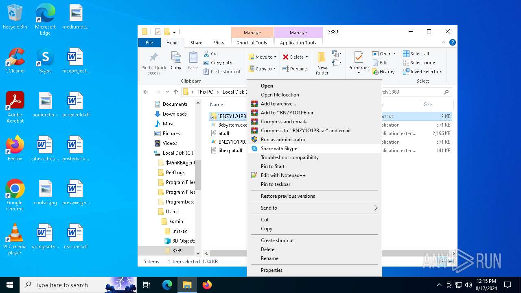Choose Troubleshoot compatibility

click(314, 157)
